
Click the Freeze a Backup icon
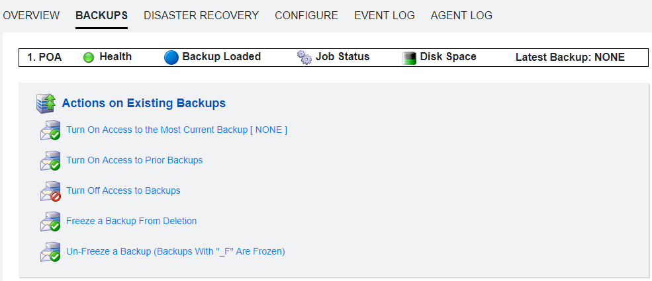pyautogui.click(x=50, y=221)
